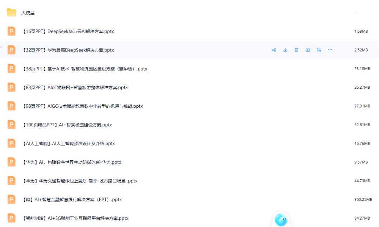Open 【16页PPT】DeepSeek华为云AI解决方案.pptx

(x=68, y=32)
